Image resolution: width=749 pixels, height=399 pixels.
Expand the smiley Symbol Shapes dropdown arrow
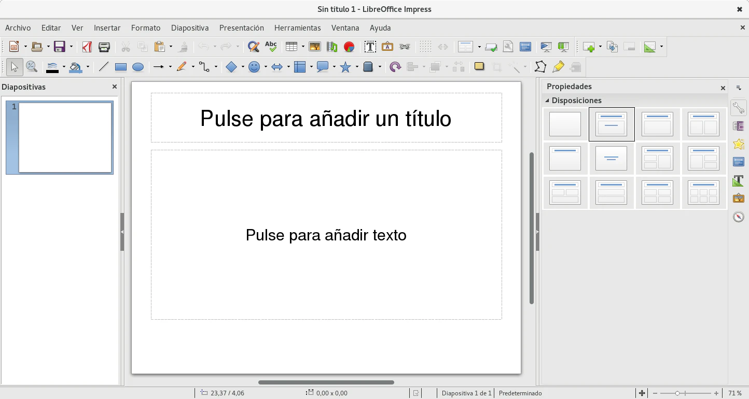pos(266,67)
